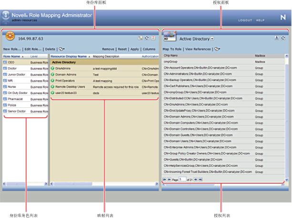The image size is (292, 218).
Task: Click the role icon beside Pharmacist
Action: pyautogui.click(x=5, y=99)
